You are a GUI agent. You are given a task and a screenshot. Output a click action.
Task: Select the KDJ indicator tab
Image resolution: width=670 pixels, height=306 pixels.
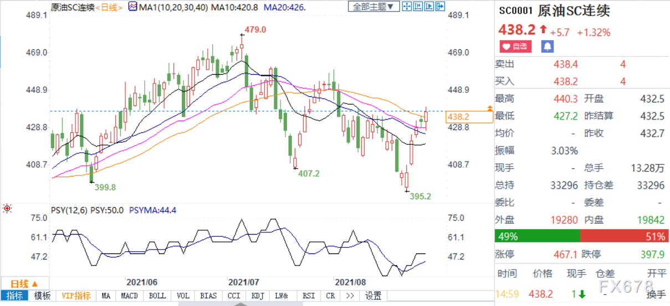258,296
